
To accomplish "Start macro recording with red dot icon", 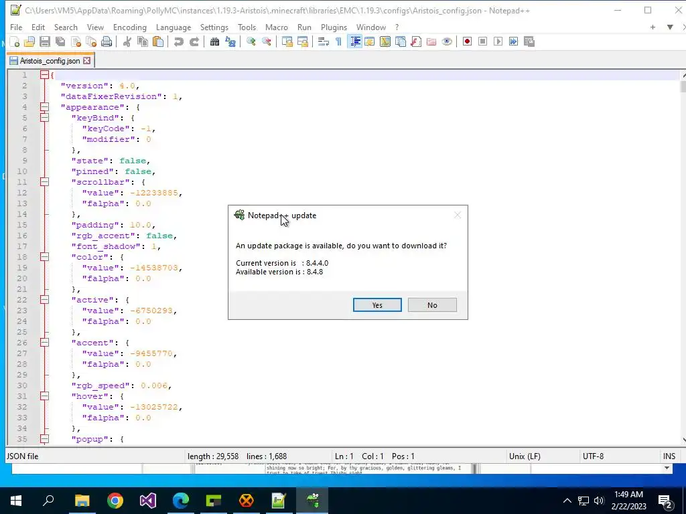I will 467,42.
